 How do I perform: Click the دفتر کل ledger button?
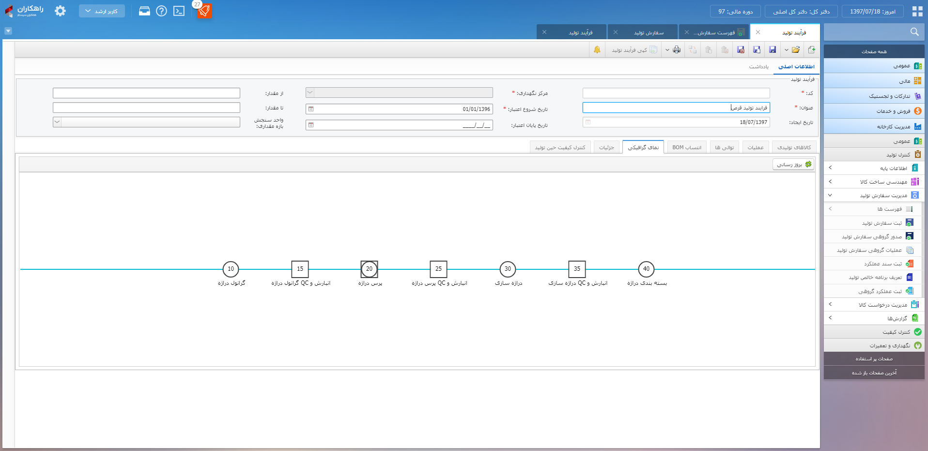[801, 11]
